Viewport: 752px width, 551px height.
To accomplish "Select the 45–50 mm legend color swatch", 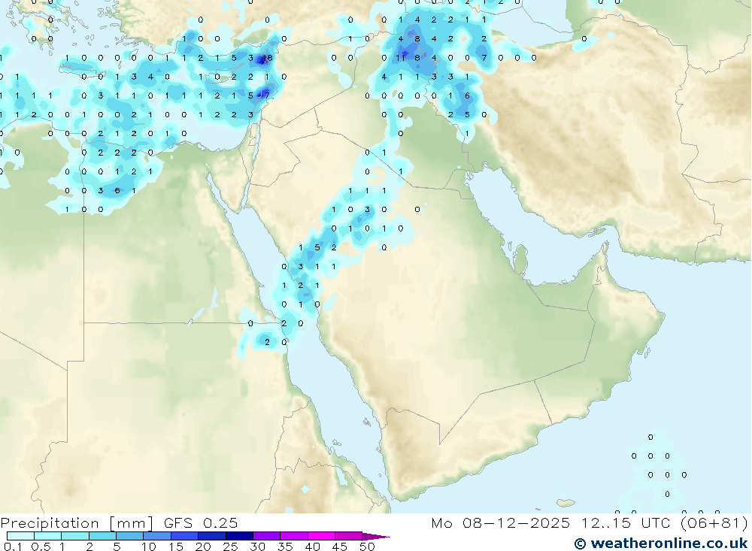I will [349, 536].
